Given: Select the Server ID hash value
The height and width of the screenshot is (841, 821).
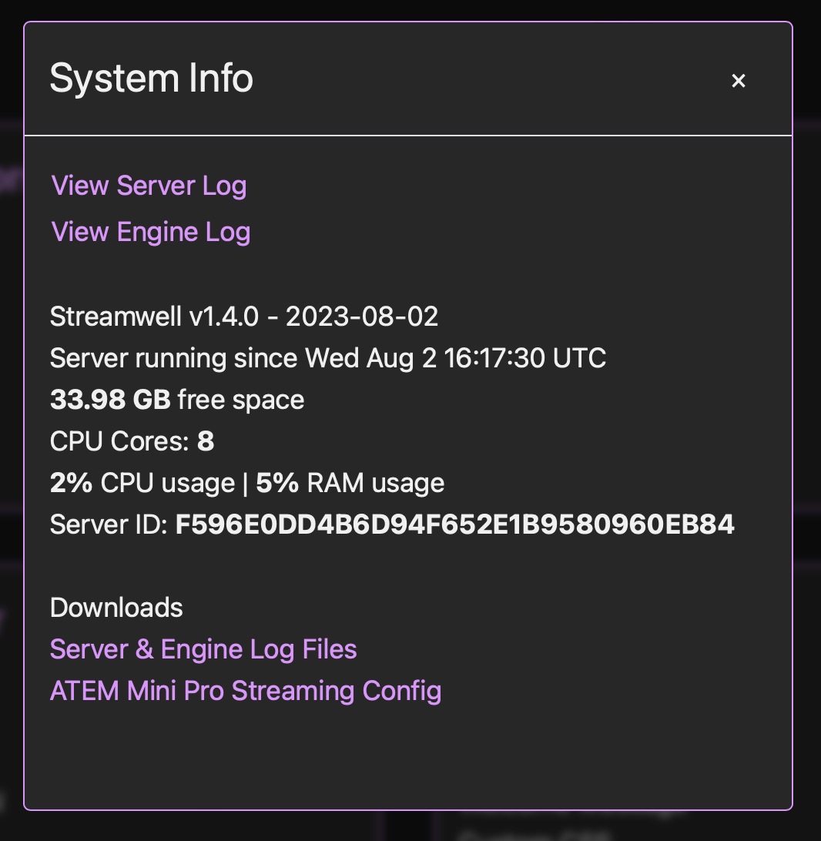Looking at the screenshot, I should [x=454, y=524].
